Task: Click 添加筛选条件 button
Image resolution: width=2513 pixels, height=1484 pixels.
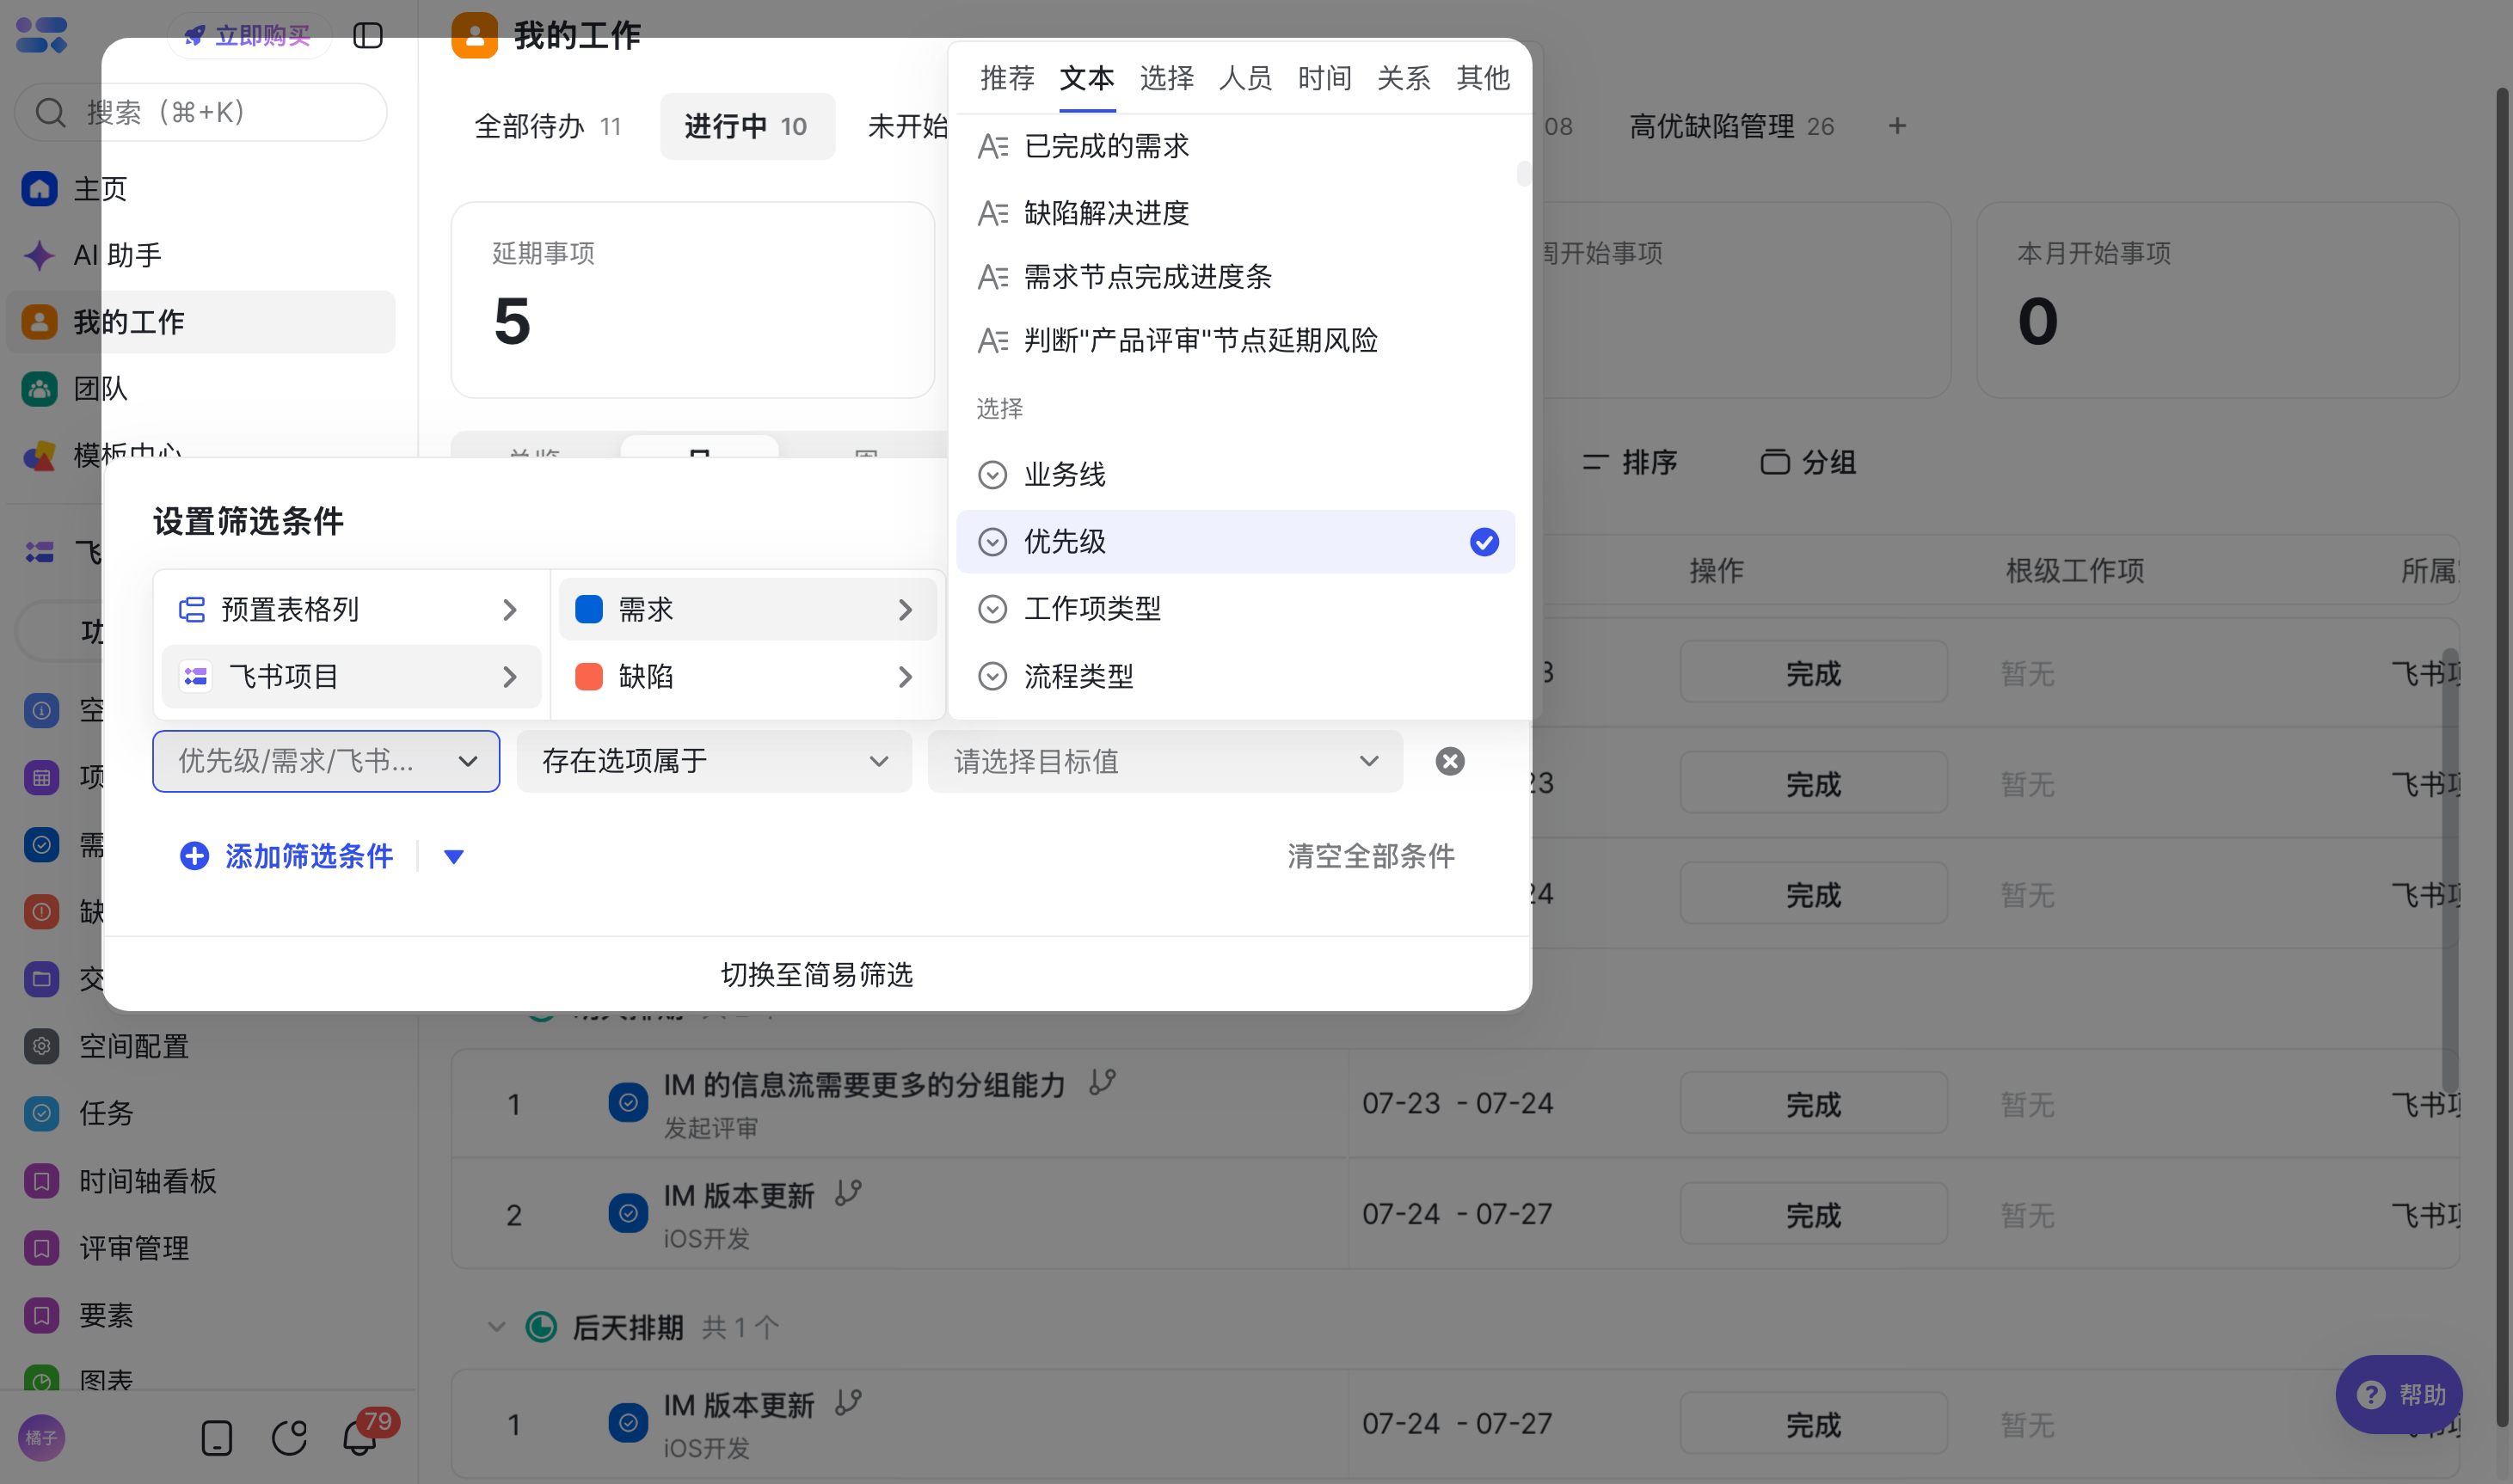Action: tap(286, 856)
